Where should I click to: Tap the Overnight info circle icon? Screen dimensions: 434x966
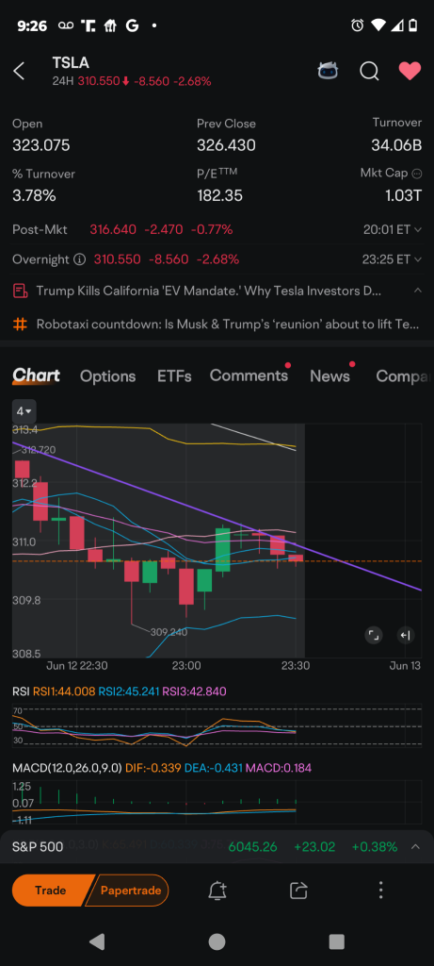(79, 259)
